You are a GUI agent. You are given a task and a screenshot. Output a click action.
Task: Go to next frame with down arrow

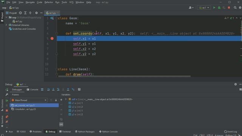pyautogui.click(x=56, y=100)
